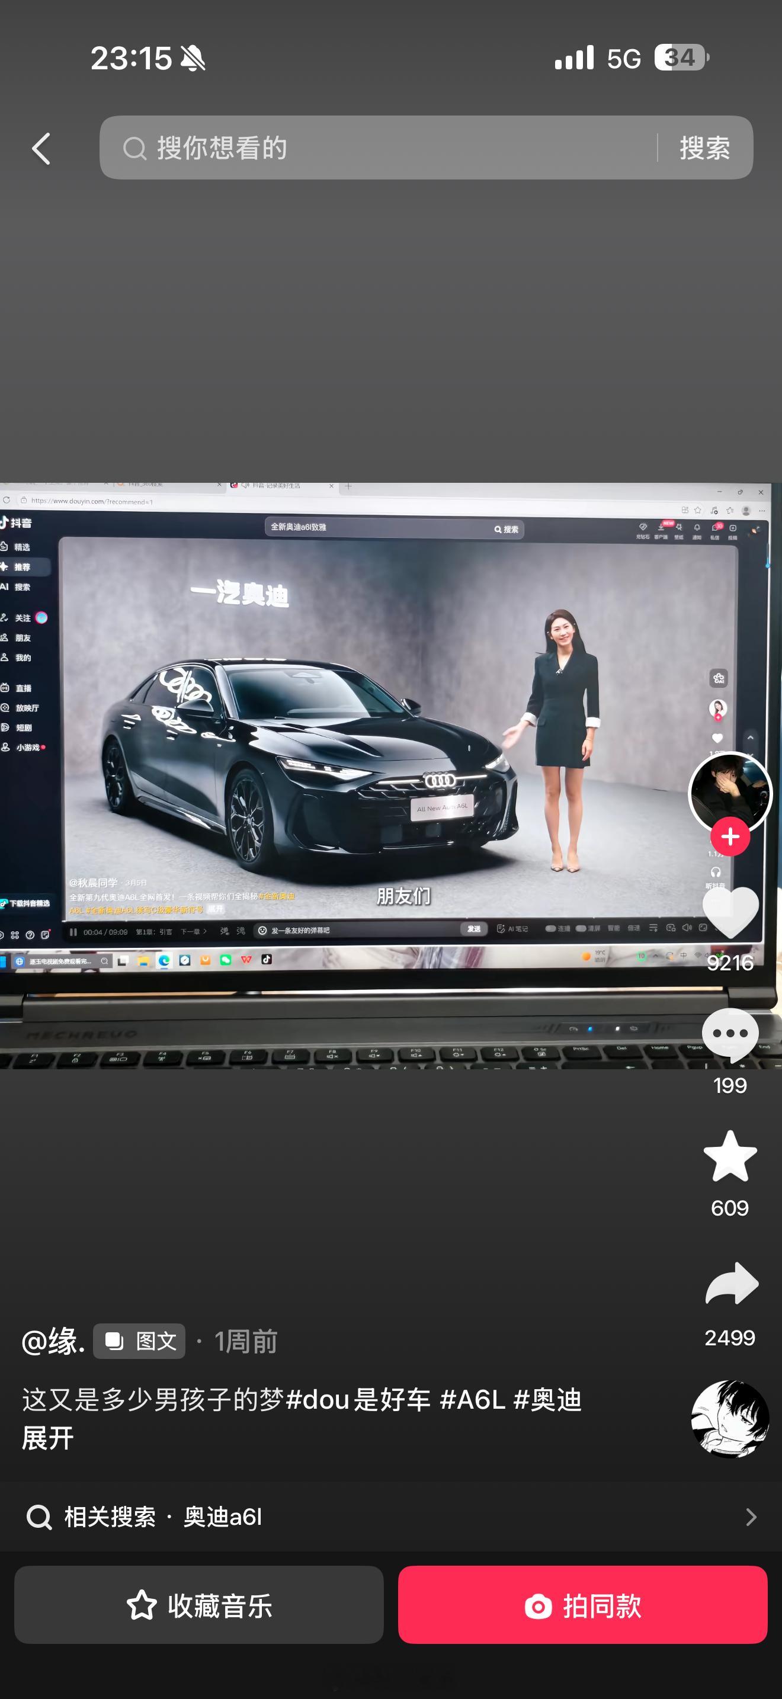Screen dimensions: 782x1699
Task: Tap the 1周前 post time text
Action: point(246,1341)
